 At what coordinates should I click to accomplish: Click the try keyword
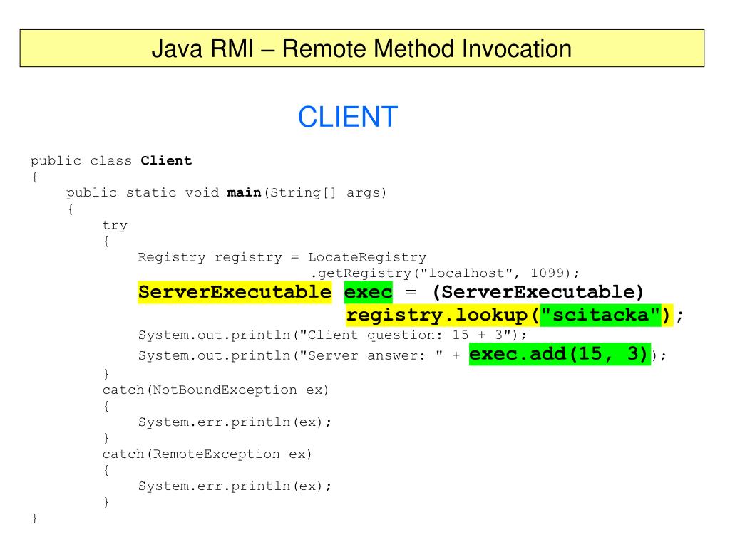click(x=115, y=226)
